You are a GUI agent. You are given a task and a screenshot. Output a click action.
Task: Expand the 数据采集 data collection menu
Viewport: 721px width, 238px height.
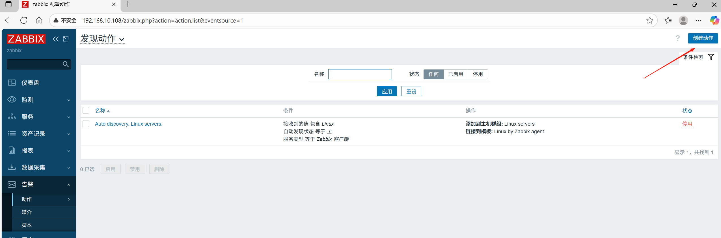click(x=39, y=167)
